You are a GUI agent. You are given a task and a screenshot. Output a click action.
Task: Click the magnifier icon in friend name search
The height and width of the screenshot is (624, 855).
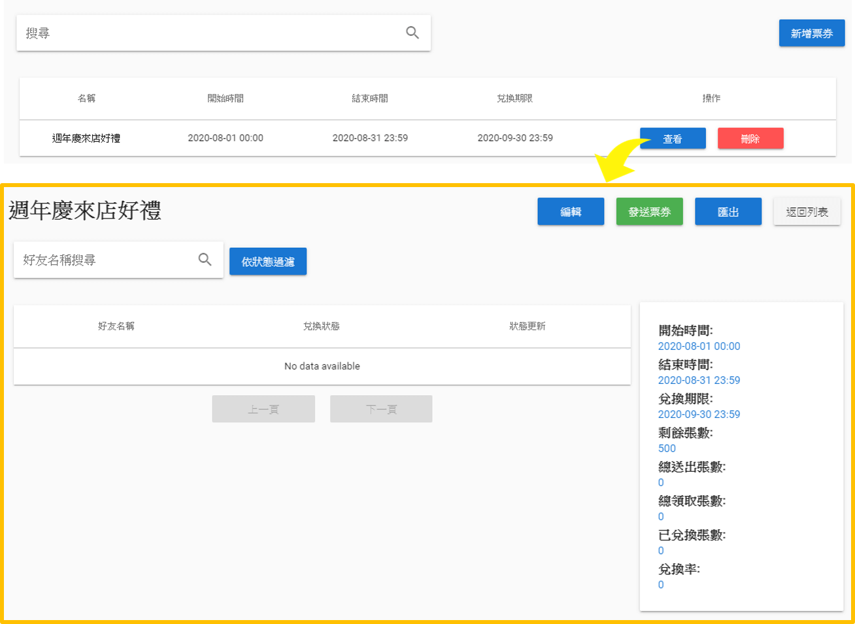pyautogui.click(x=205, y=260)
